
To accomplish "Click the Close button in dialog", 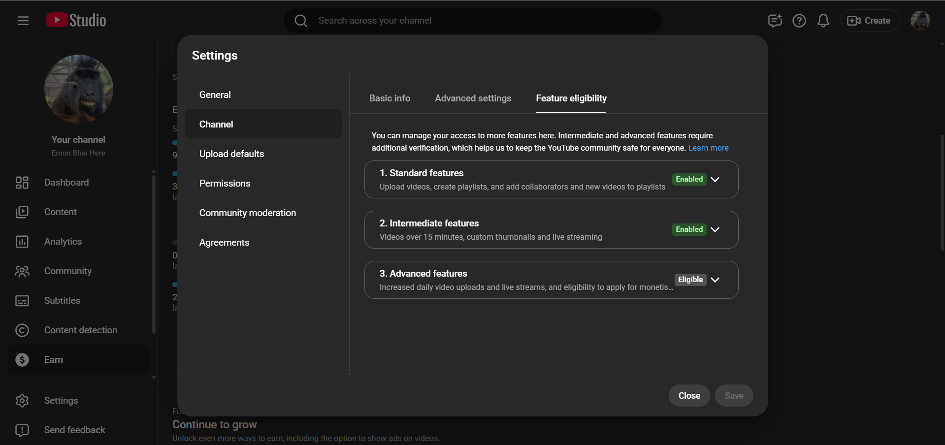I will (x=689, y=396).
